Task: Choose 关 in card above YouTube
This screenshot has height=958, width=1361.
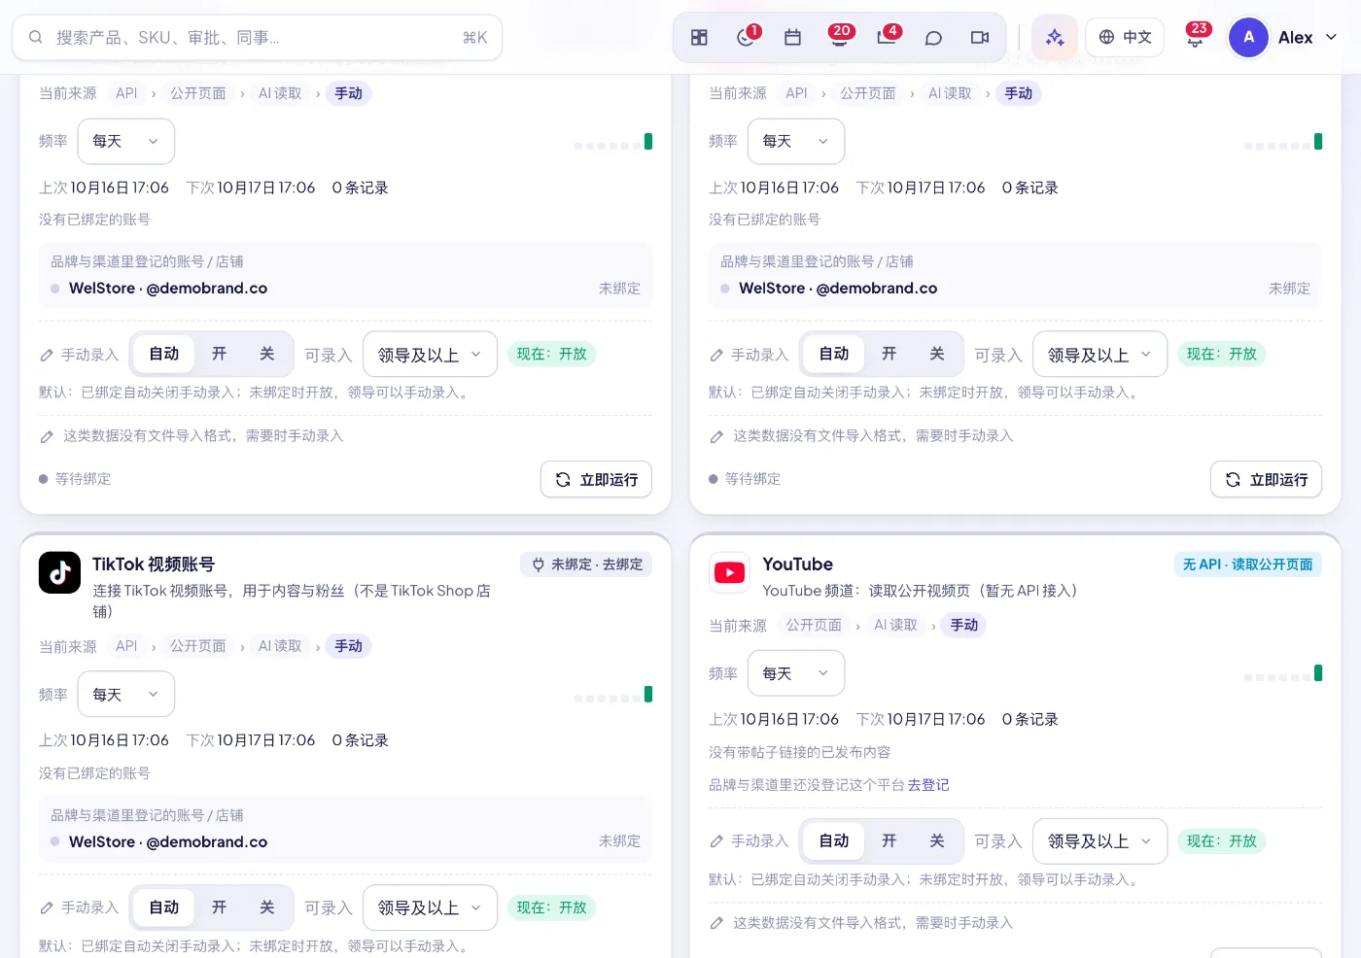Action: coord(937,354)
